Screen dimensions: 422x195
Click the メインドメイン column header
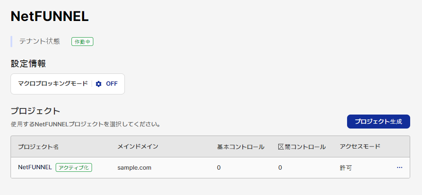(138, 146)
